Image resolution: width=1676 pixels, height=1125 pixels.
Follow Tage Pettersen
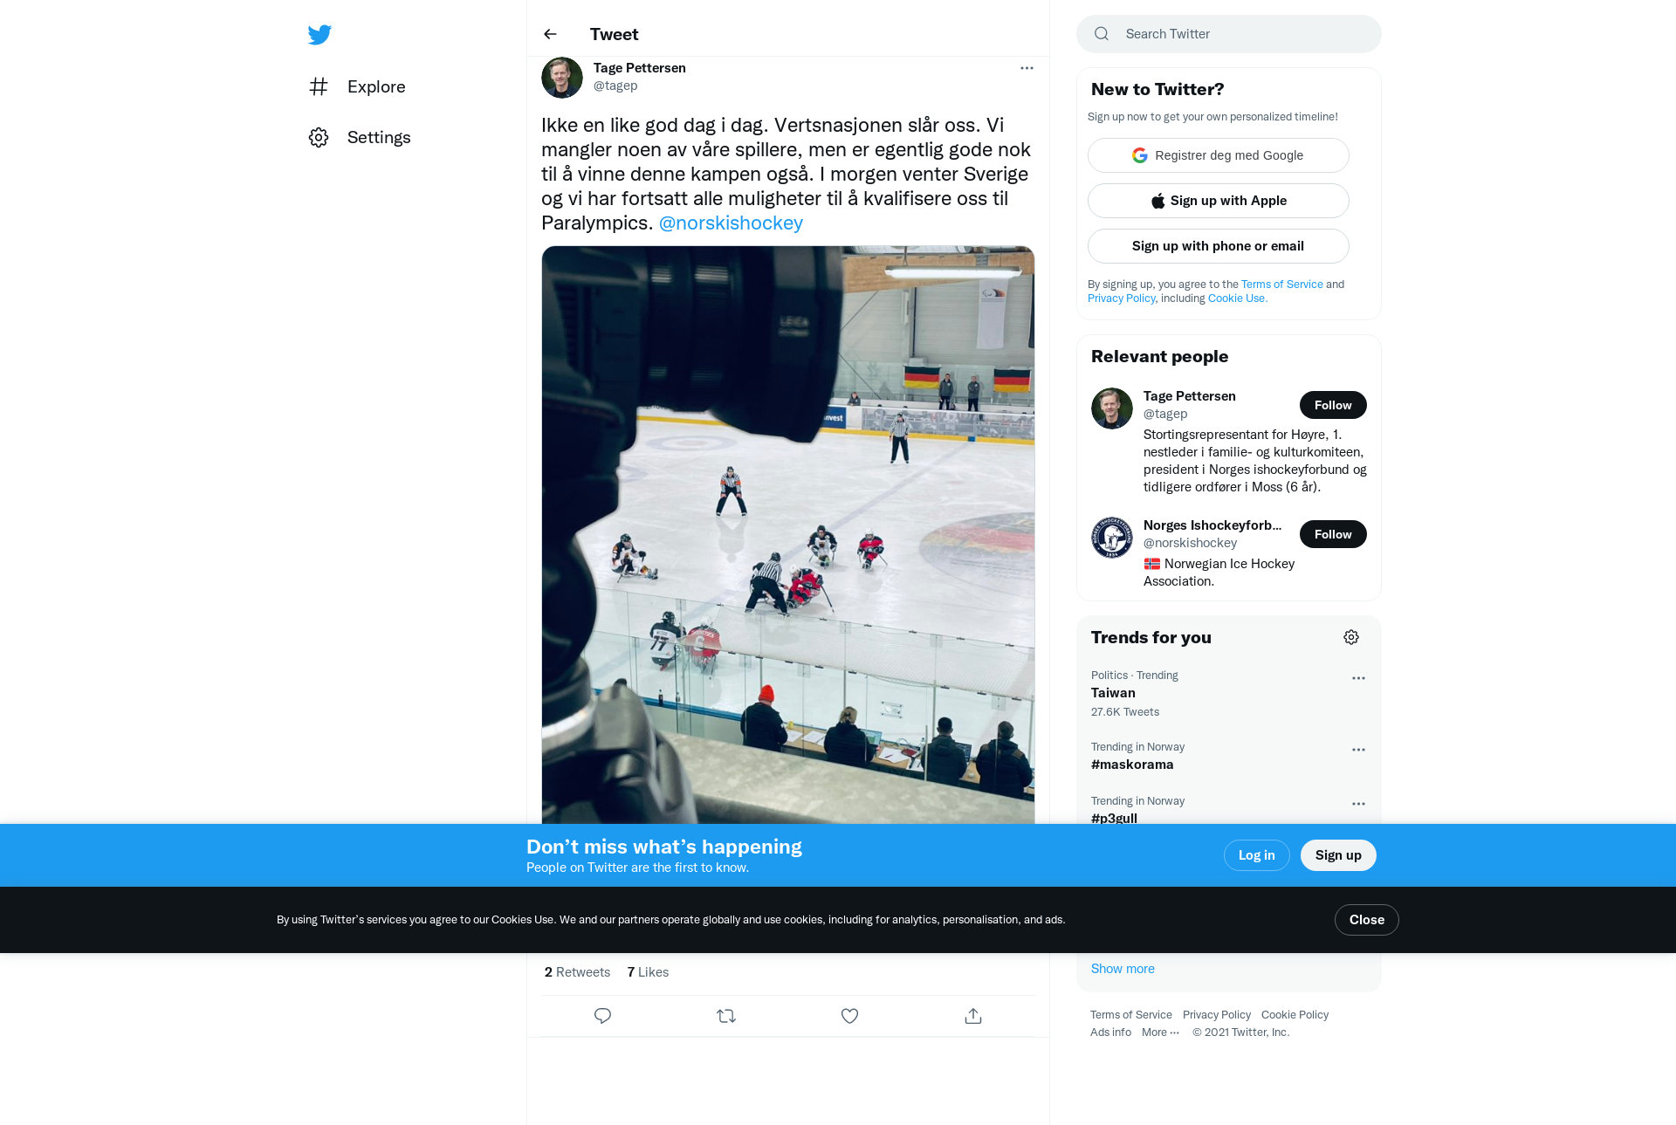[x=1333, y=405]
